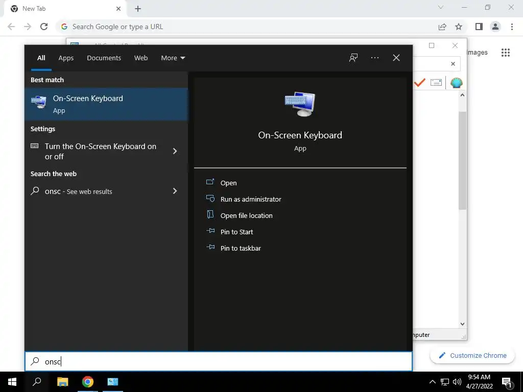Click the taskbar Search magnifier icon
This screenshot has width=523, height=392.
[37, 382]
